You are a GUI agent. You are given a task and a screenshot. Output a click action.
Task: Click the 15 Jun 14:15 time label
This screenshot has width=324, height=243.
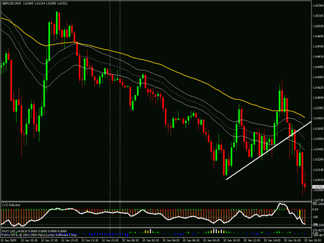click(272, 240)
